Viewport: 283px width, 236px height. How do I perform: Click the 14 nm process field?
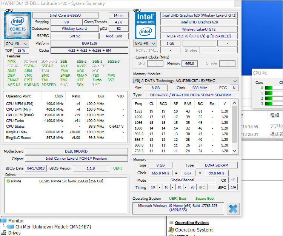[118, 15]
